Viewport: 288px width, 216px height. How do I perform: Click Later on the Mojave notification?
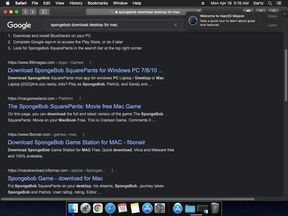(x=272, y=25)
